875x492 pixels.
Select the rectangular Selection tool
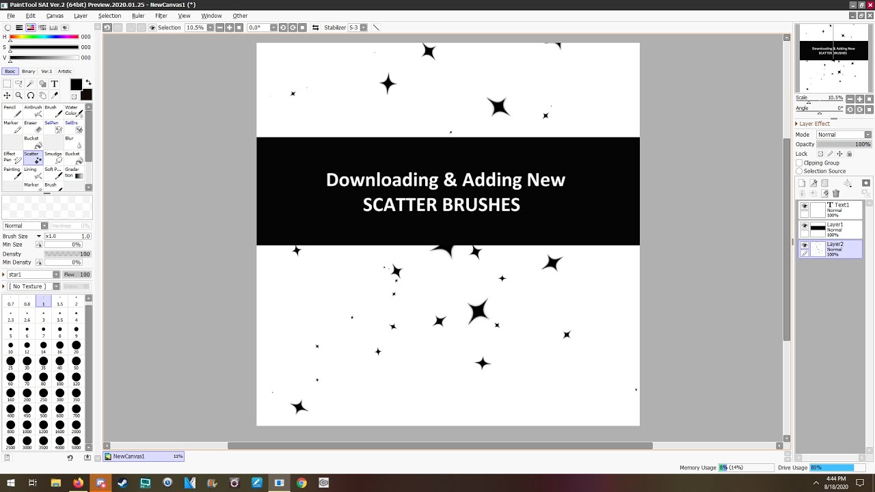coord(7,84)
